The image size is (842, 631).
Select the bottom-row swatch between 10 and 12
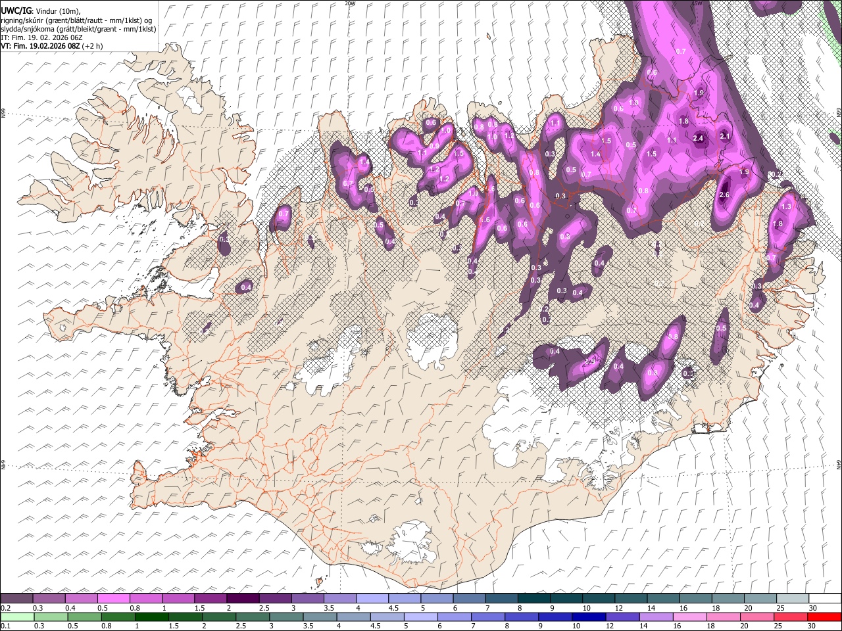tap(590, 617)
